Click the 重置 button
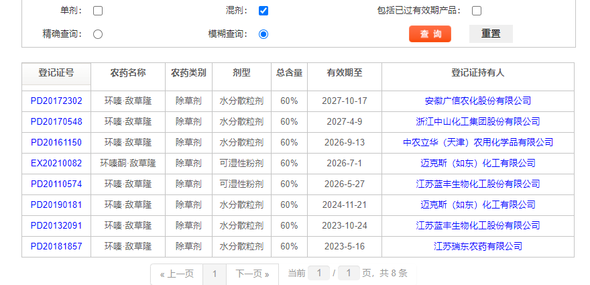This screenshot has width=590, height=285. coord(491,34)
